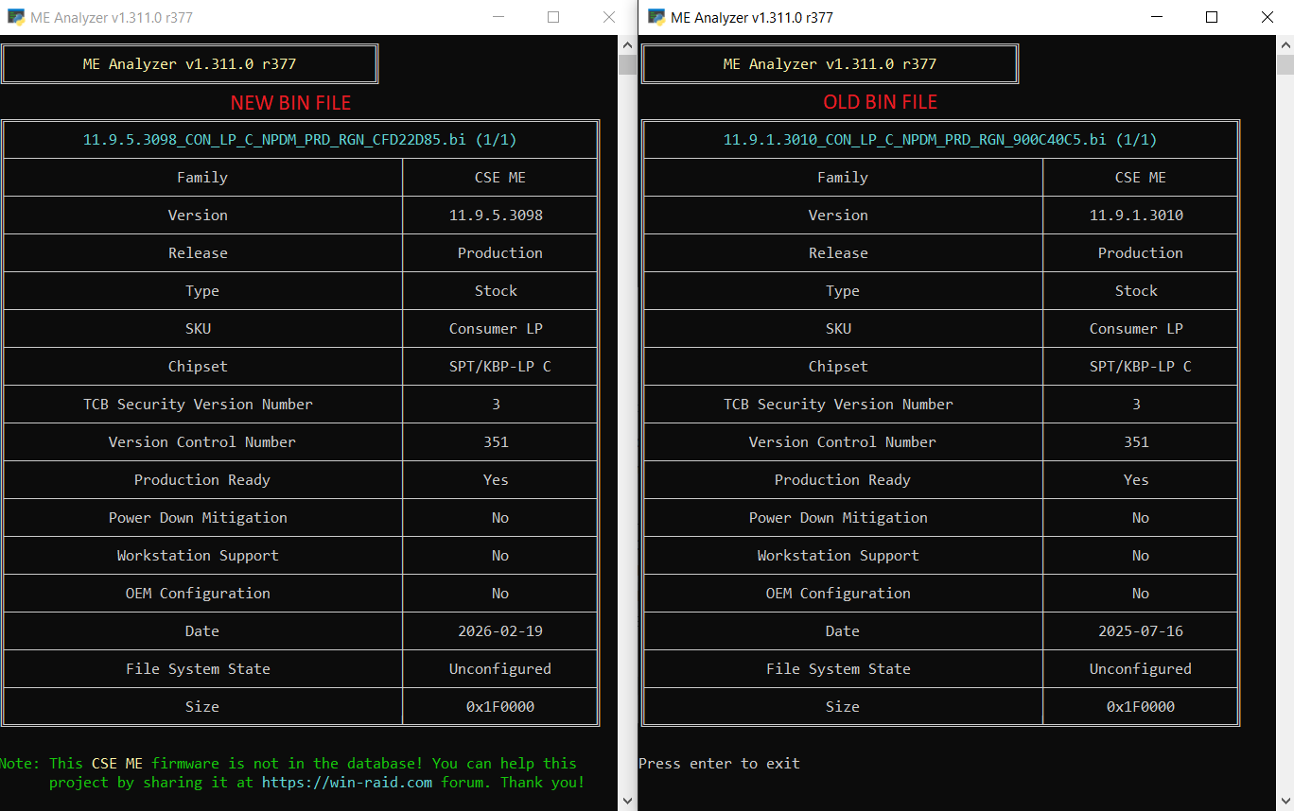Click the Chipset label under NEW BIN FILE

pos(198,367)
